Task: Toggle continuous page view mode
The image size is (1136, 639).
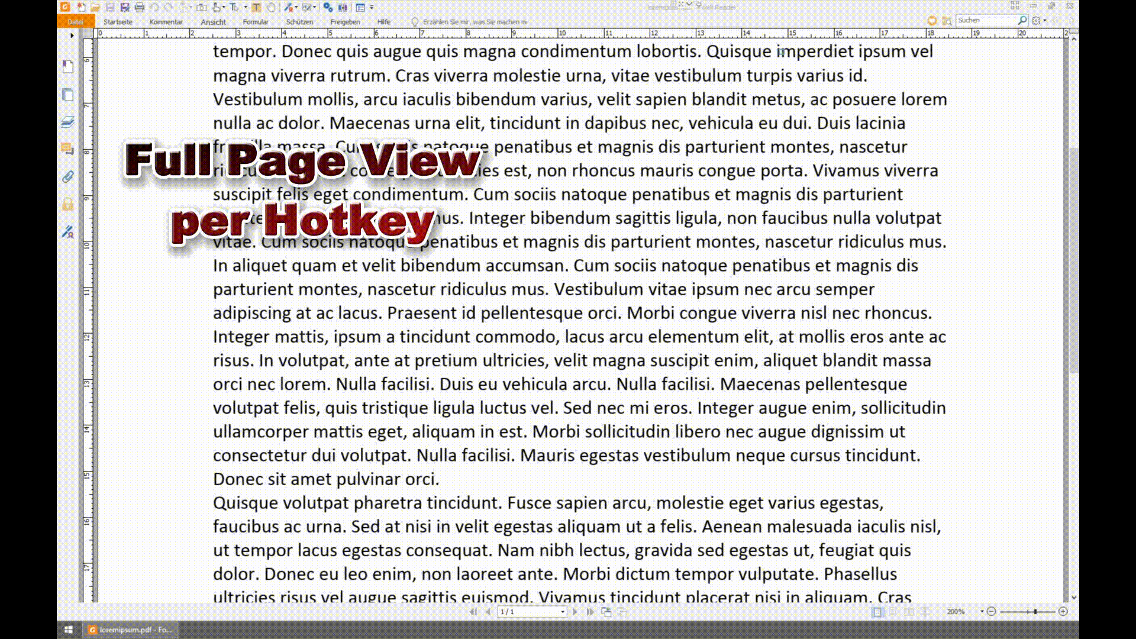Action: pos(893,612)
